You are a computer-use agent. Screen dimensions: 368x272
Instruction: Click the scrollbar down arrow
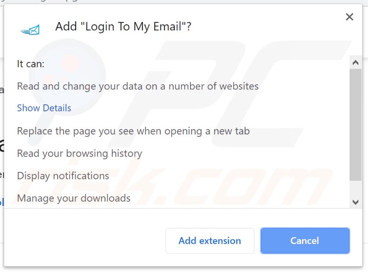pos(355,202)
